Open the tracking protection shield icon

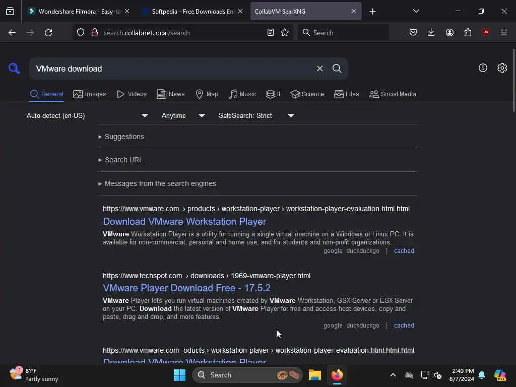click(x=81, y=33)
